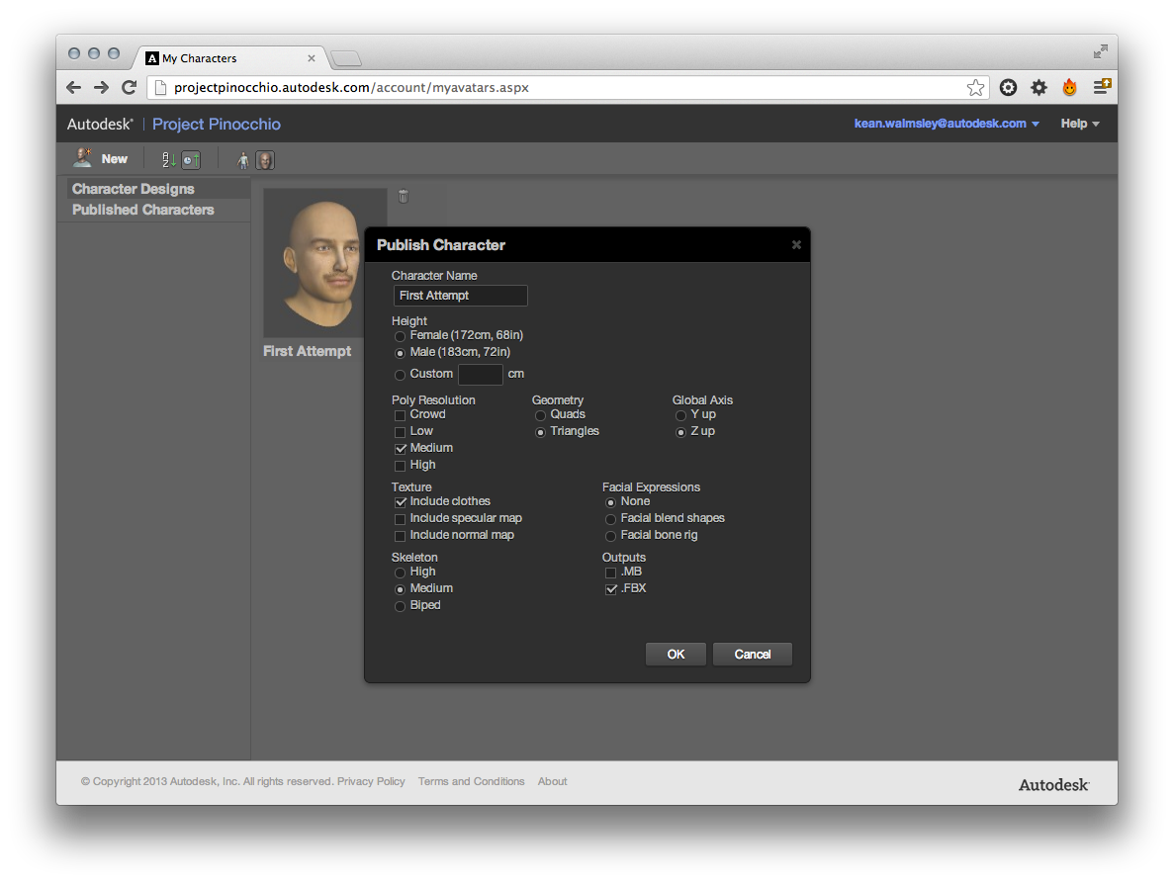
Task: Select Quads geometry option
Action: [x=541, y=415]
